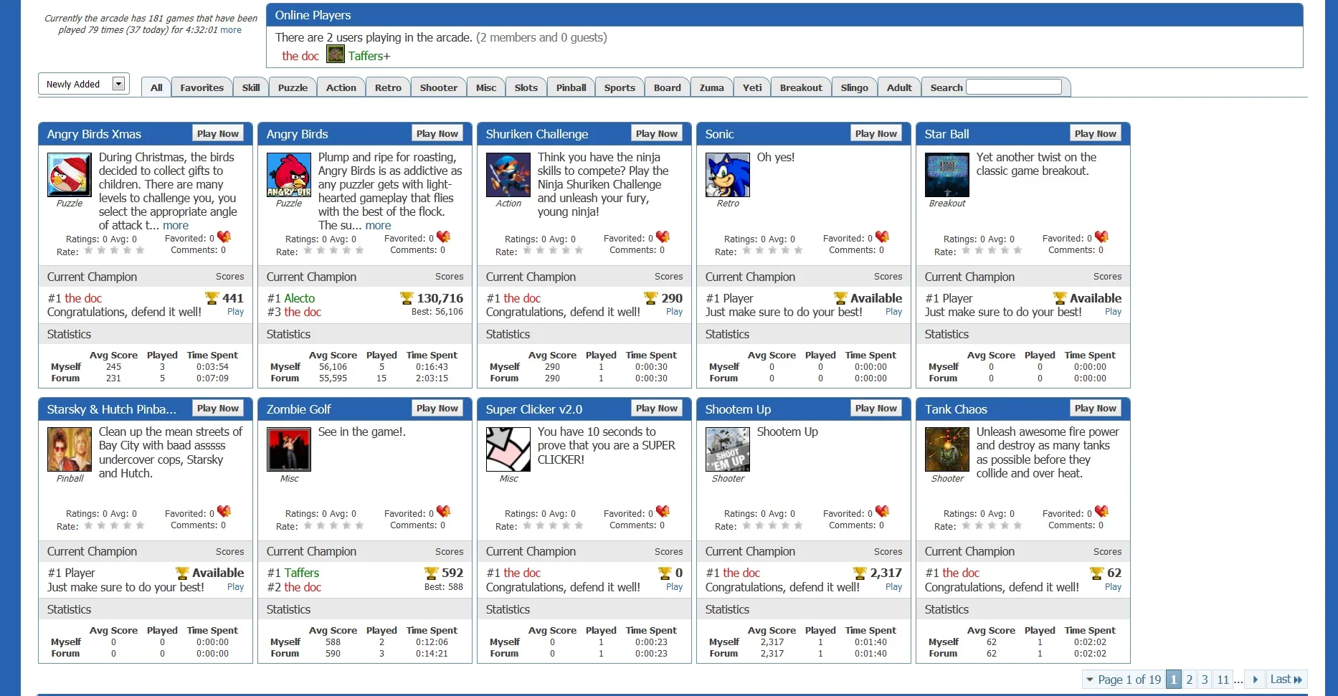Click the trophy icon beside Zombie Golf score 592
Viewport: 1338px width, 696px height.
click(x=431, y=573)
